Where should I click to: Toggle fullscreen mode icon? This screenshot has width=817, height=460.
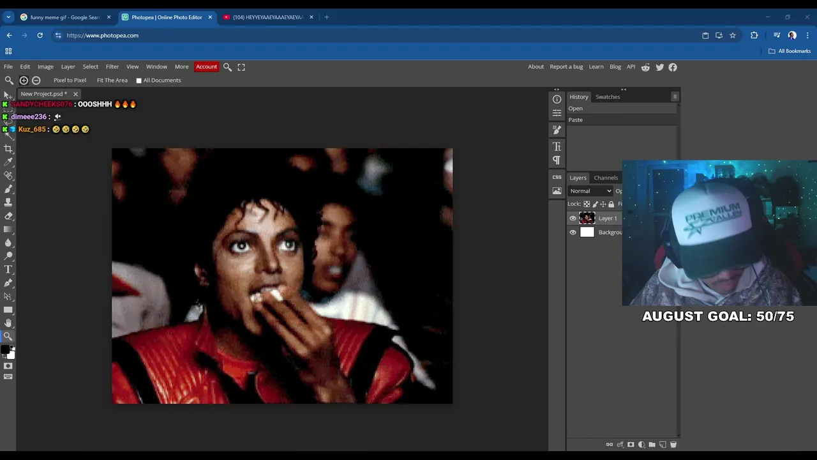241,67
